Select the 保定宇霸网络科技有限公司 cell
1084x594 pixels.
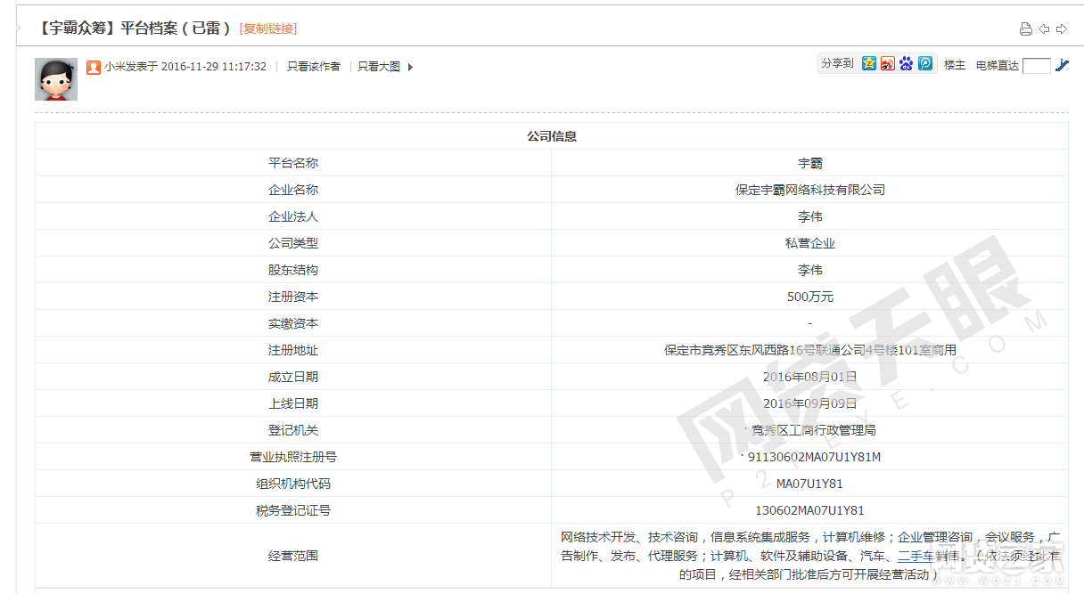[810, 190]
